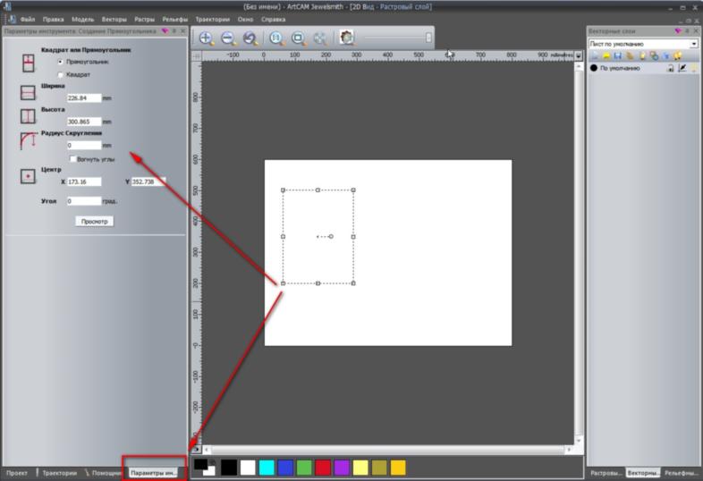Click the center X field 173.16
703x481 pixels.
[x=84, y=181]
